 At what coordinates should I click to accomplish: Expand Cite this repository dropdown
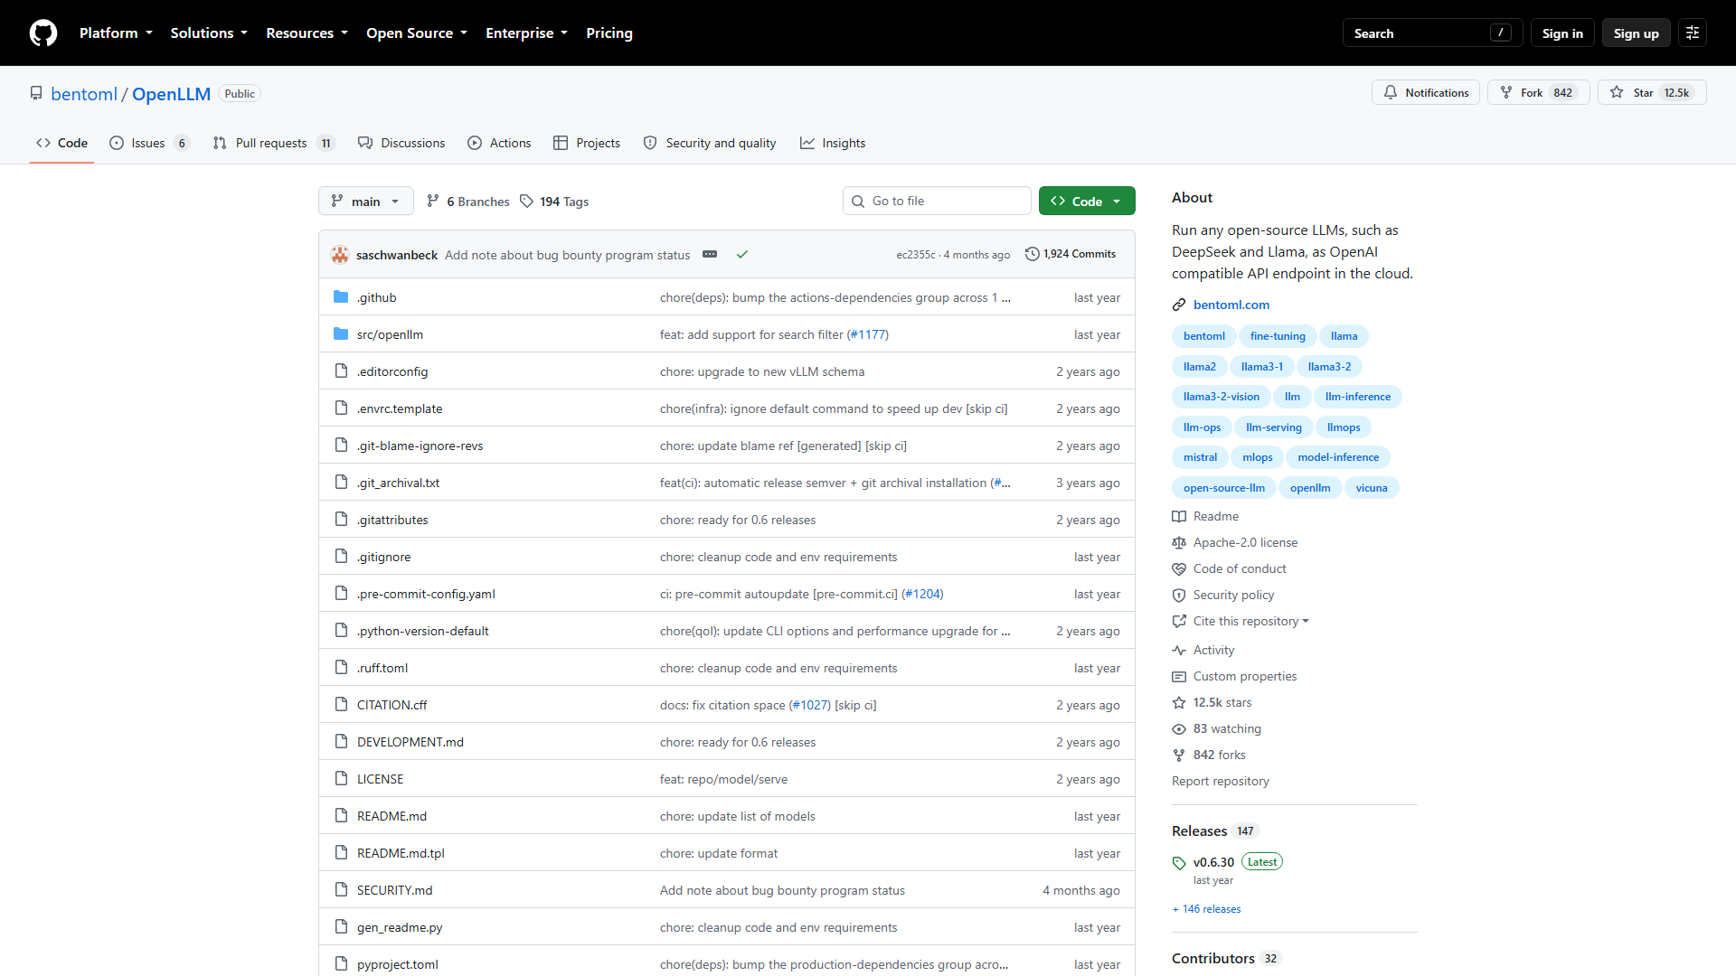tap(1241, 622)
